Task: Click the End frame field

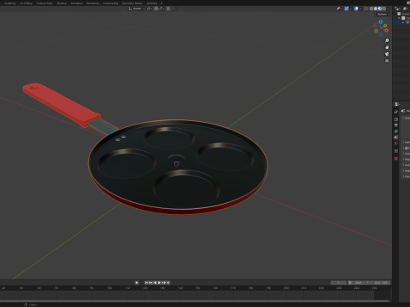Action: coord(381,282)
